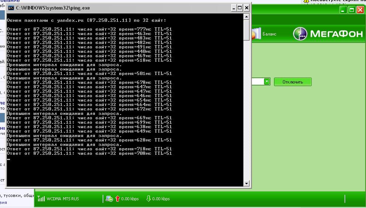Image resolution: width=366 pixels, height=208 pixels.
Task: Click the ping reply line with время=628мс
Action: pyautogui.click(x=89, y=140)
